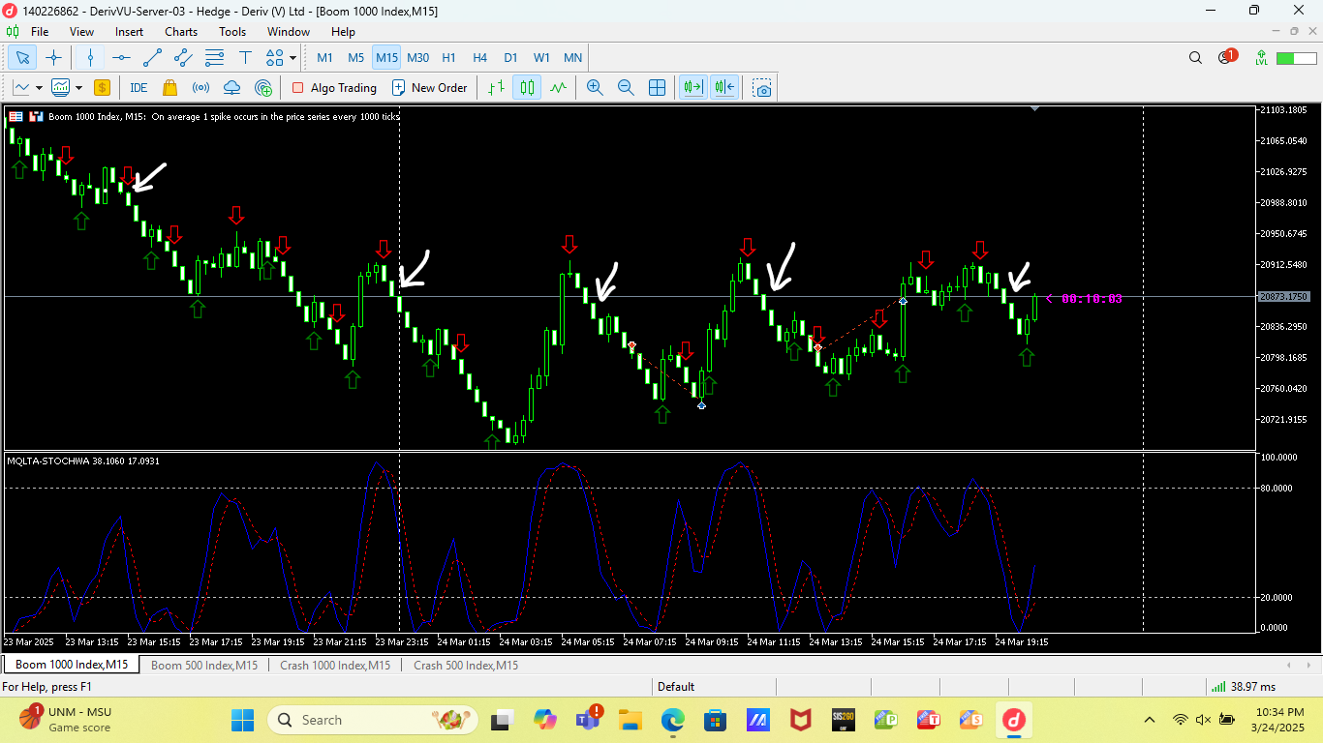Open the MetaEditor via the IDE icon
This screenshot has height=743, width=1323.
(x=138, y=87)
